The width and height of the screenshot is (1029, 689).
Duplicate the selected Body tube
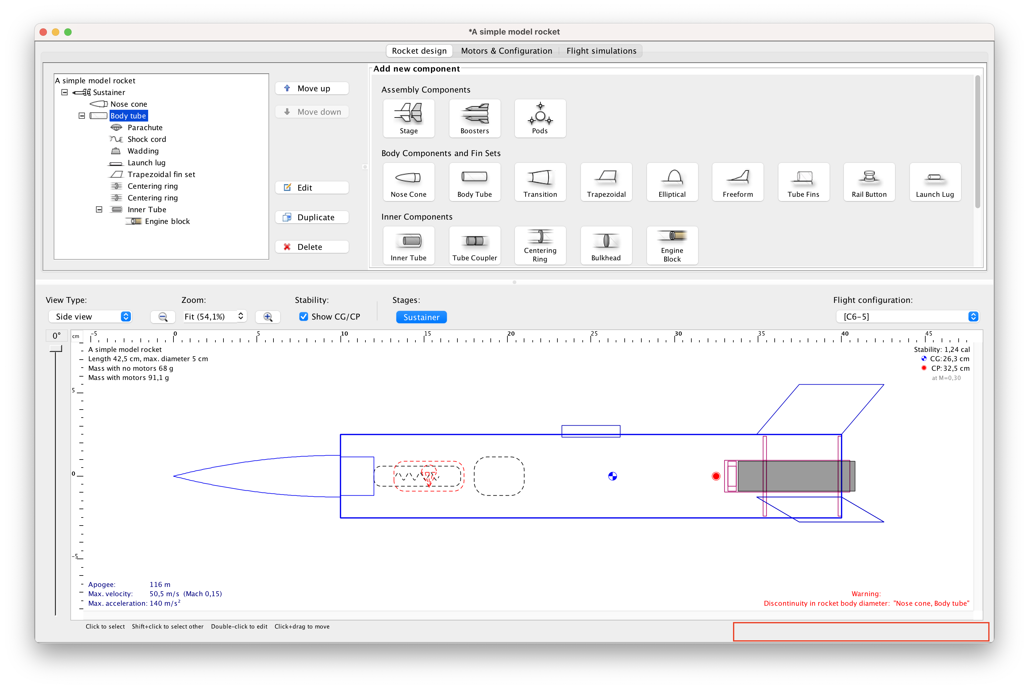pos(312,217)
